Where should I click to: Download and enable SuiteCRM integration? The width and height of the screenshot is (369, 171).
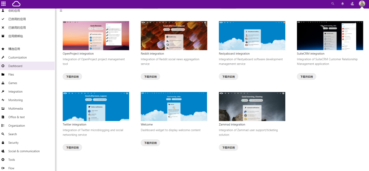point(306,76)
